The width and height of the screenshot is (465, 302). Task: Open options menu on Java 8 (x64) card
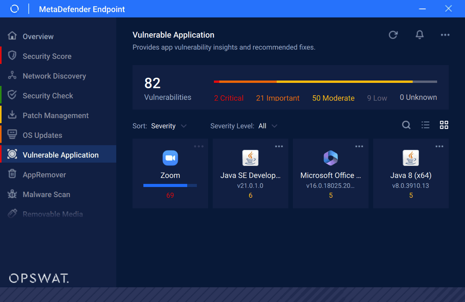click(x=439, y=146)
